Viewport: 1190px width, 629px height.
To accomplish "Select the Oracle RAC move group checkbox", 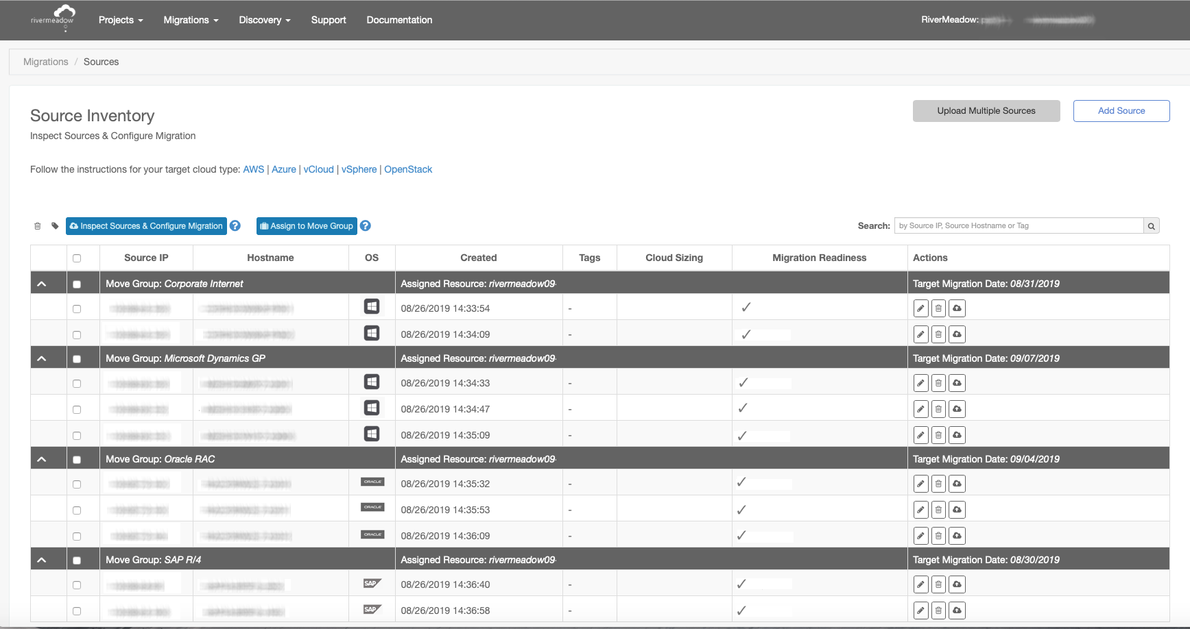I will (77, 460).
